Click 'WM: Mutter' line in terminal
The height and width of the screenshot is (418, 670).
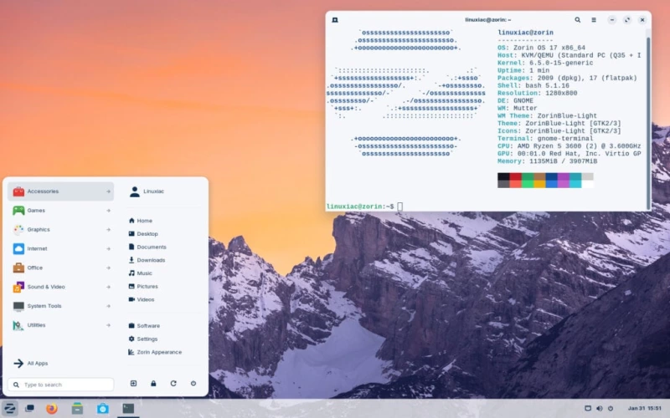pos(518,108)
